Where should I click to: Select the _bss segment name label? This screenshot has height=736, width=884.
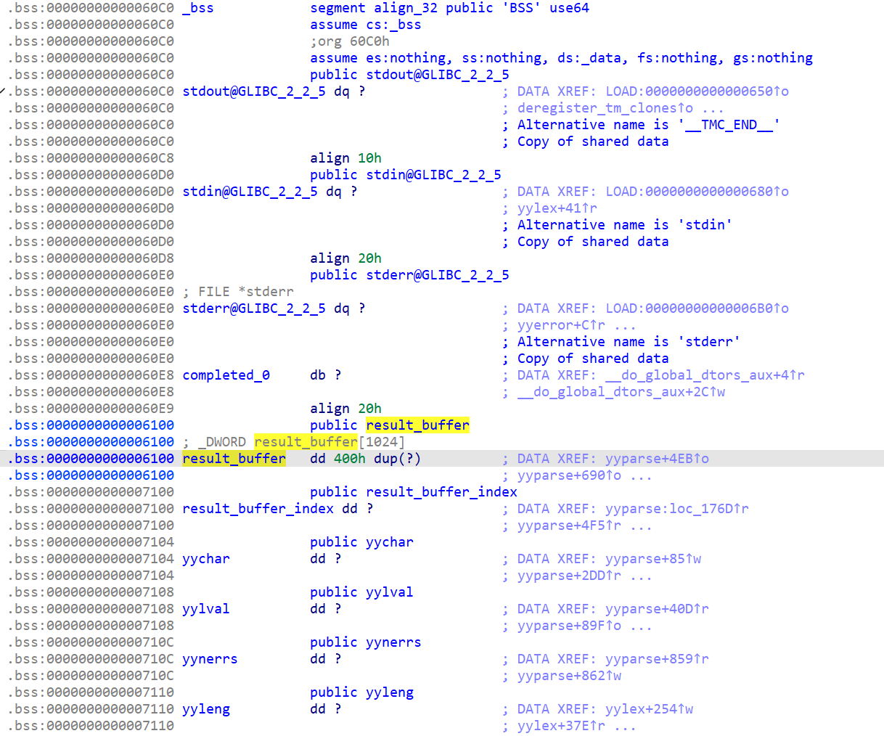[198, 8]
